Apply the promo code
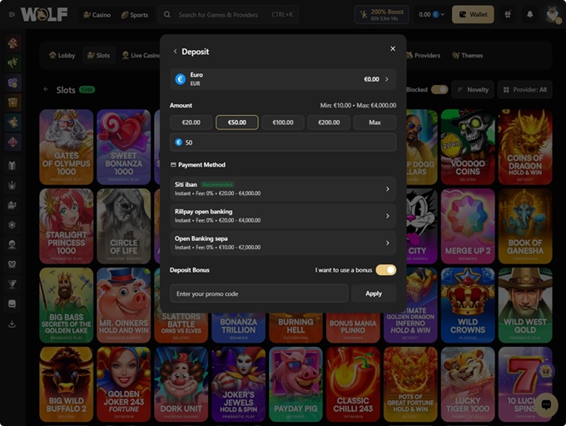The height and width of the screenshot is (426, 566). pos(374,293)
